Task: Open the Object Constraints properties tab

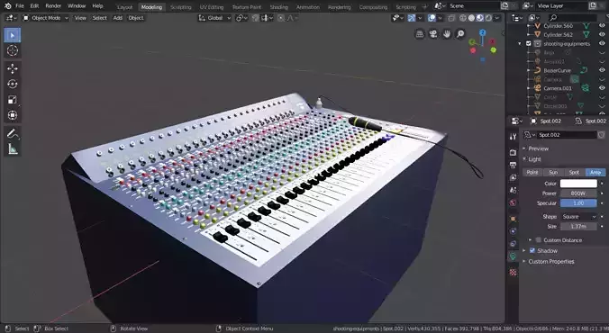Action: [x=514, y=244]
